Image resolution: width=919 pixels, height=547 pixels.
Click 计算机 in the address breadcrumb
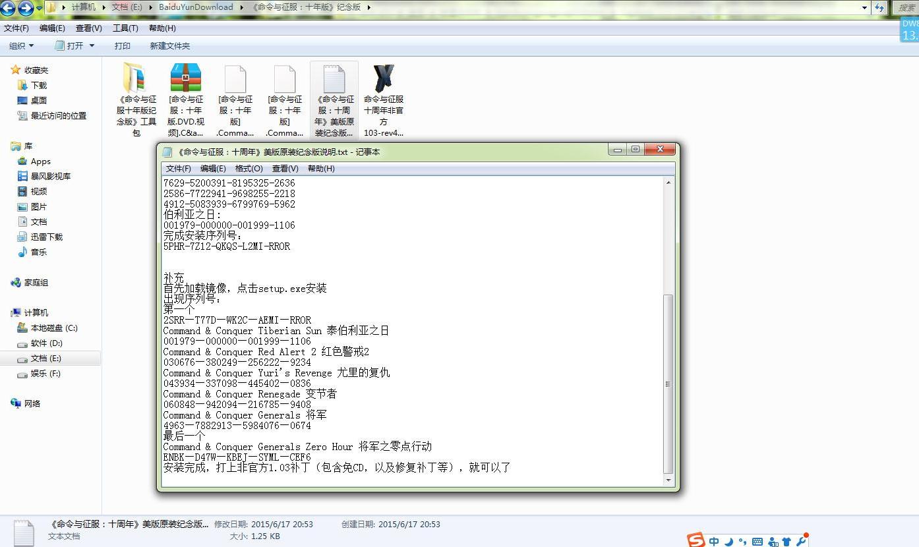83,7
